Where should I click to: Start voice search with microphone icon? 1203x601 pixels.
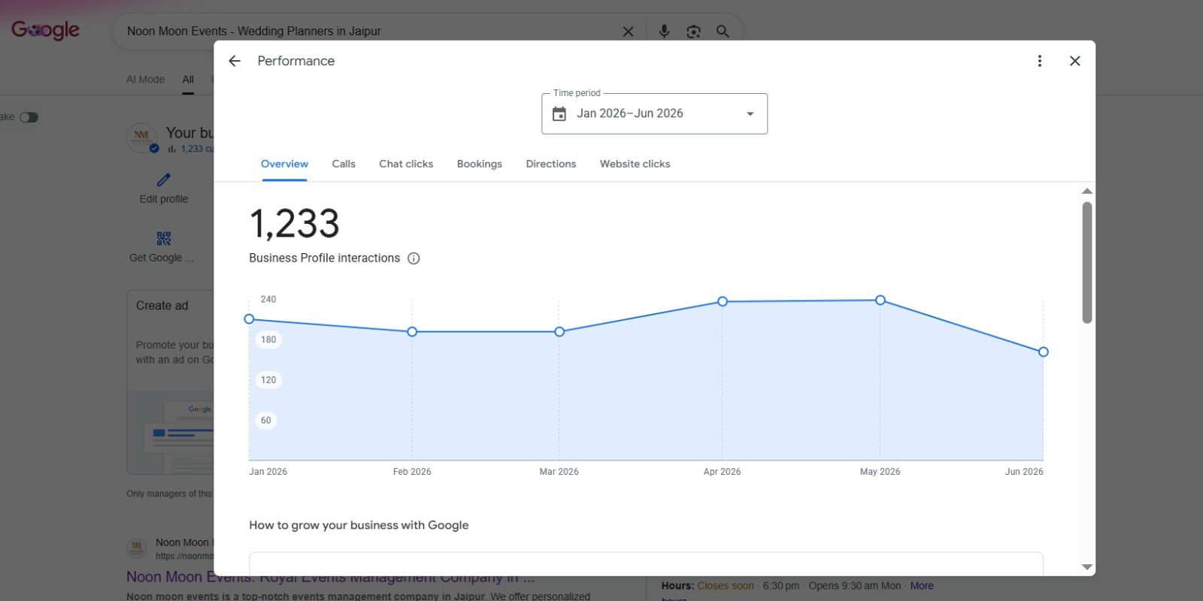664,32
